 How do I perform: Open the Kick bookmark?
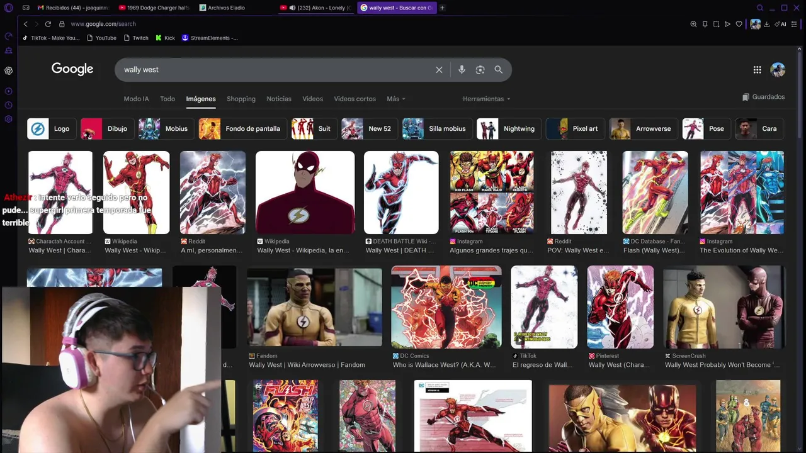[x=165, y=38]
